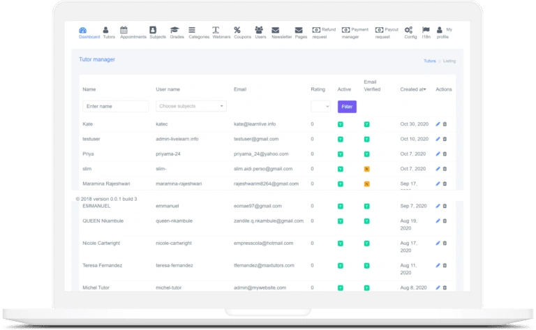
Task: Open the Webinars nav icon
Action: tap(216, 30)
